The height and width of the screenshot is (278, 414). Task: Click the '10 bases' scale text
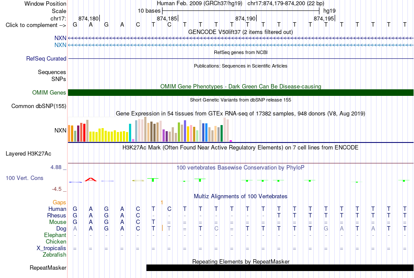click(x=149, y=11)
